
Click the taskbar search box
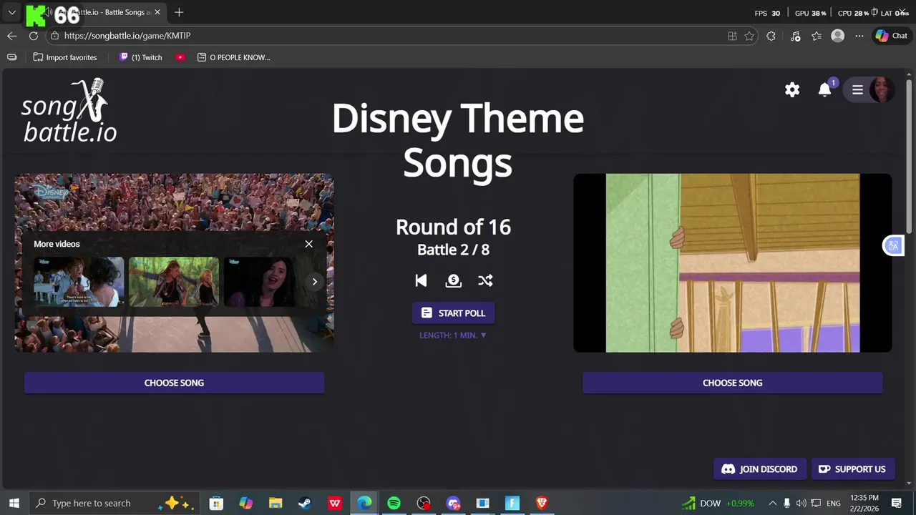click(114, 504)
